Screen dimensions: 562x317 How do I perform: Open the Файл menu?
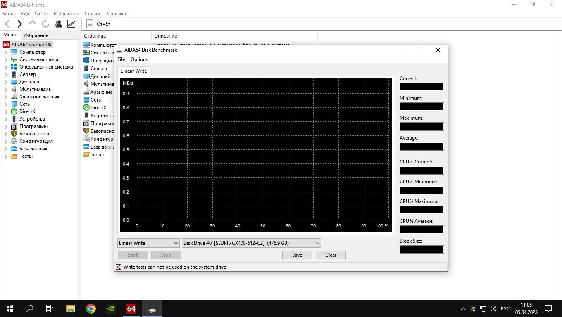(9, 14)
